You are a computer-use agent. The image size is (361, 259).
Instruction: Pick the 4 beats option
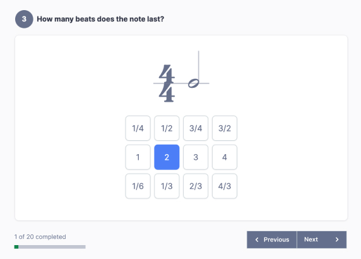[x=225, y=157]
